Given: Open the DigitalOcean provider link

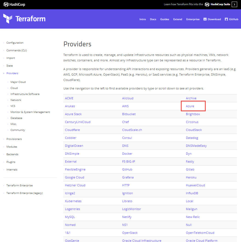Looking at the screenshot, I should point(74,146).
